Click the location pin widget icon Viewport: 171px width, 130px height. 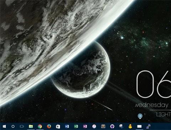[x=140, y=116]
